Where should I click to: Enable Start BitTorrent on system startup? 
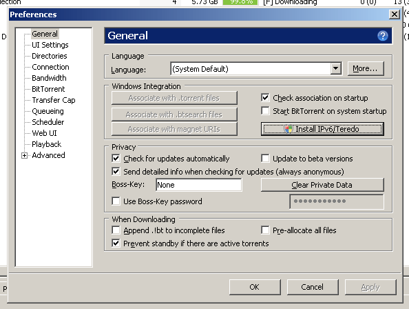click(x=265, y=111)
